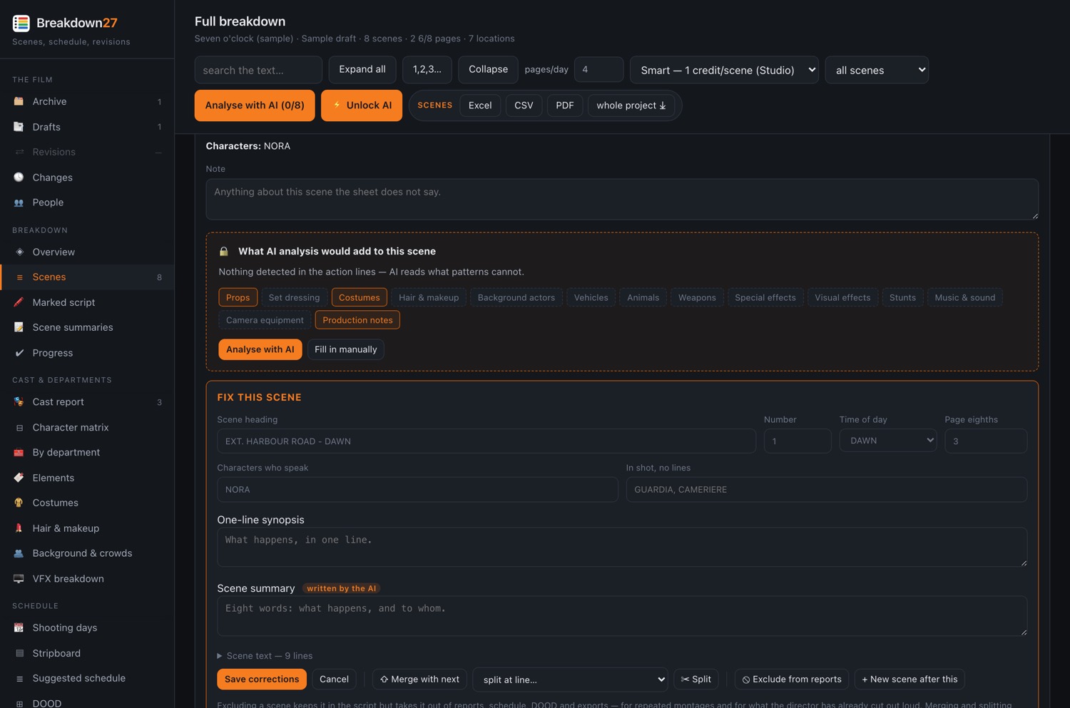This screenshot has height=708, width=1070.
Task: Open the Time of day DAWN dropdown
Action: [888, 441]
